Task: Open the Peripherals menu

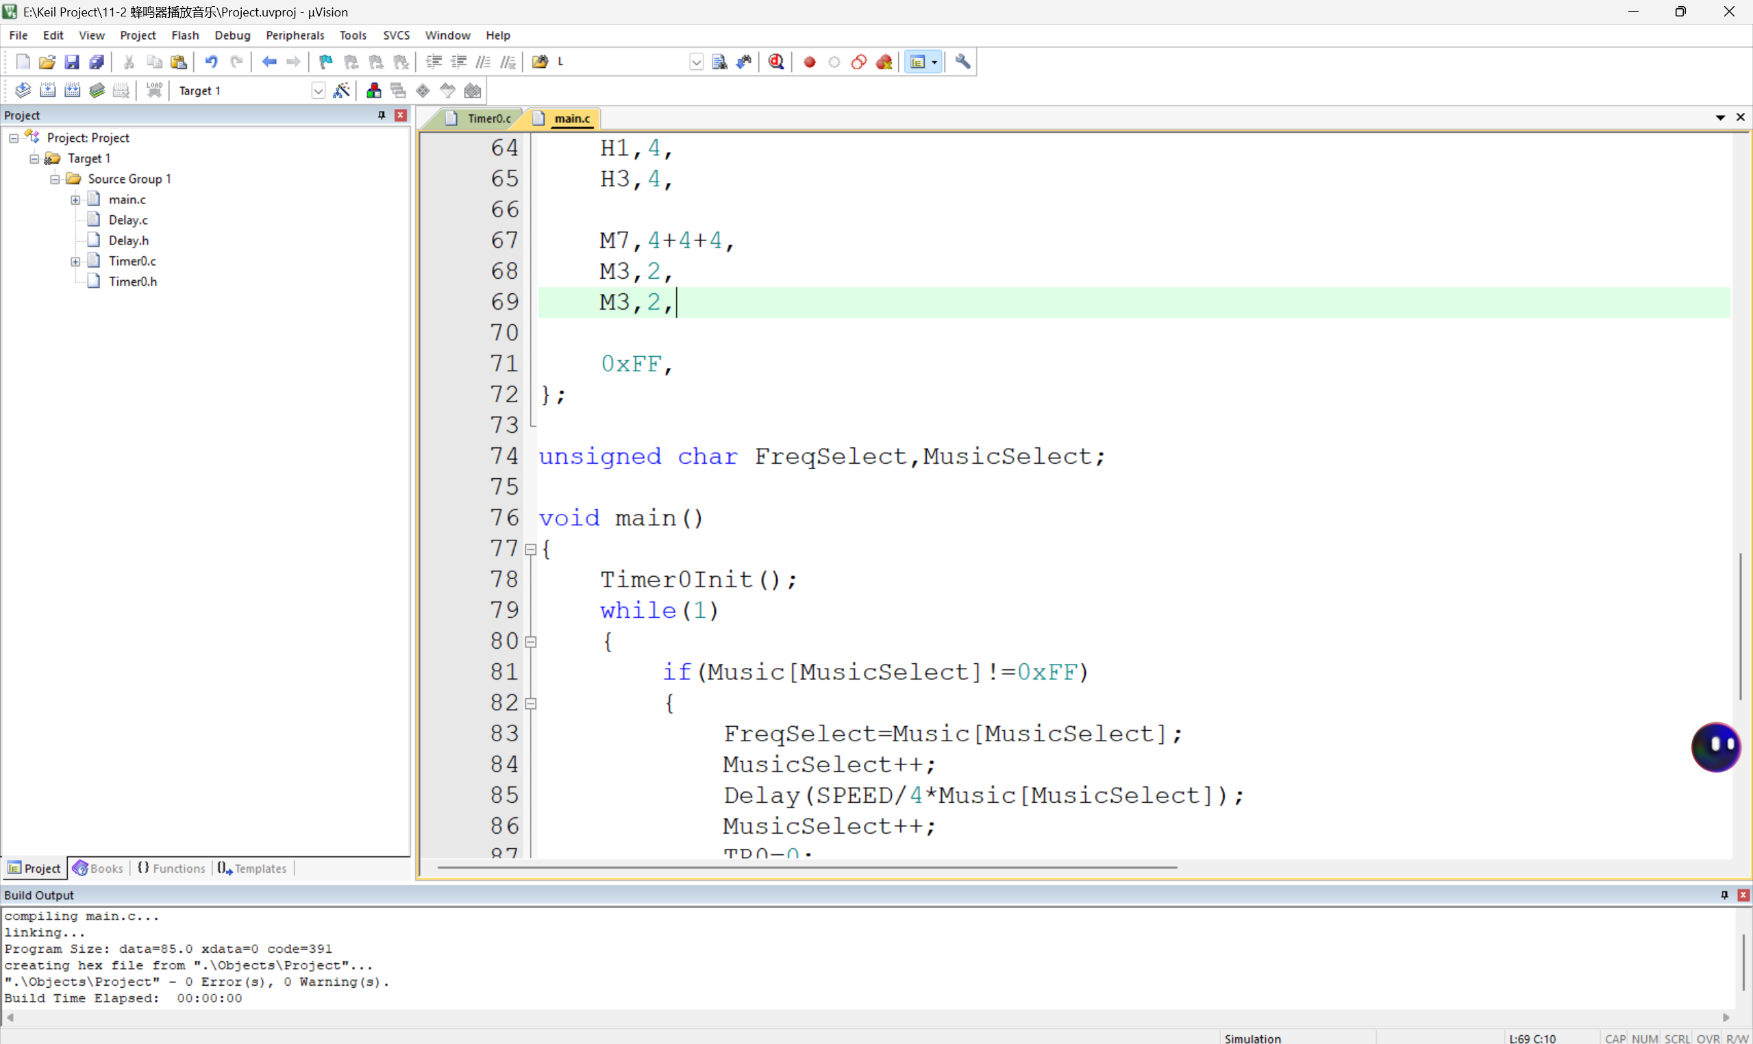Action: tap(295, 35)
